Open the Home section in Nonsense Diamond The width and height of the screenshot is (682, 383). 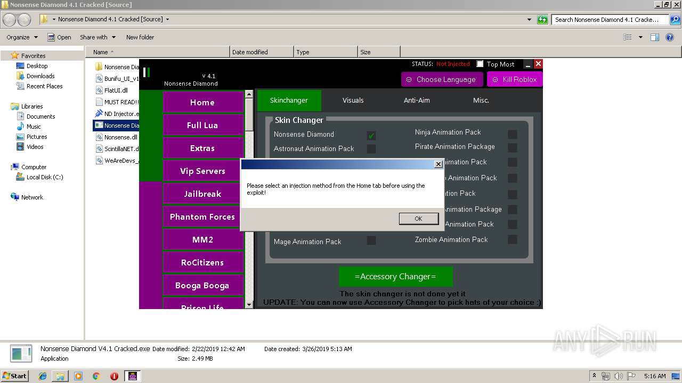202,102
